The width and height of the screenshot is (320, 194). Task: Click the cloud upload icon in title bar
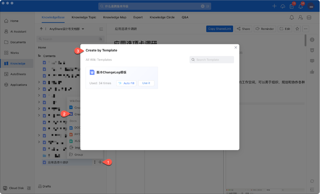point(283,6)
